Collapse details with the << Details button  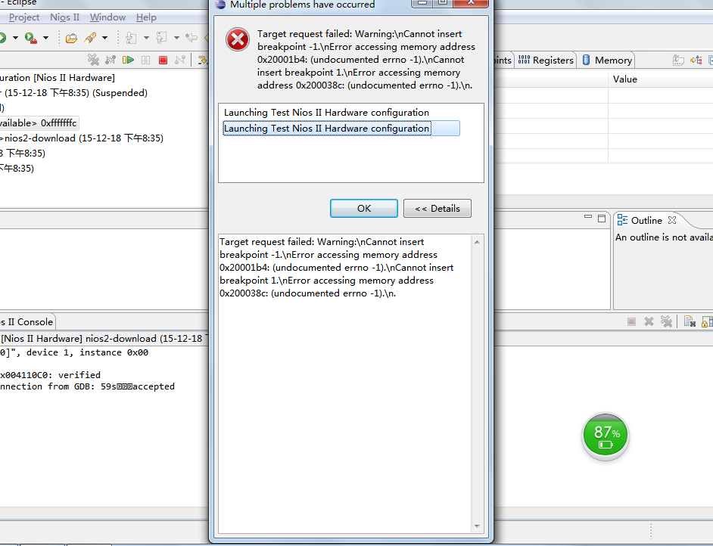(437, 209)
